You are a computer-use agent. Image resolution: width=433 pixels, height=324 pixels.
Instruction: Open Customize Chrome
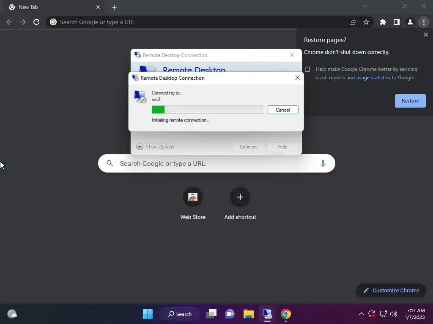[391, 290]
